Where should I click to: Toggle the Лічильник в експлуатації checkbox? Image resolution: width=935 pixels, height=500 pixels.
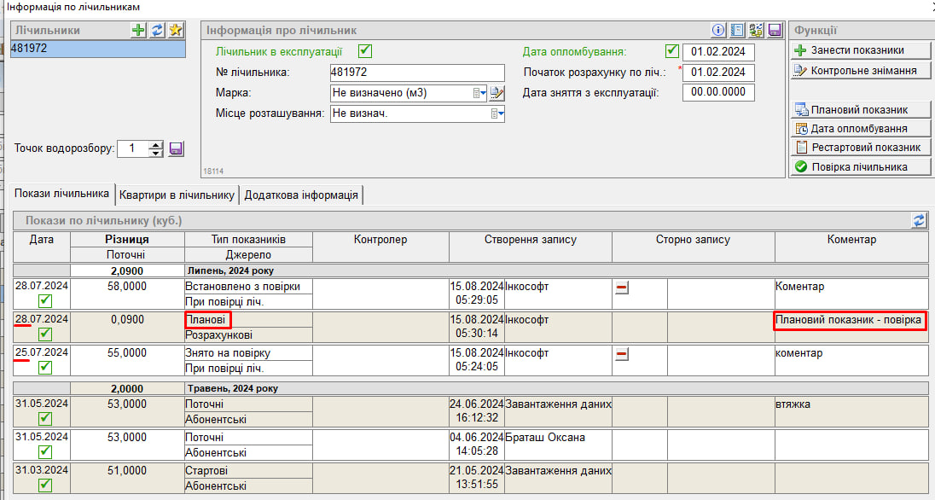365,51
